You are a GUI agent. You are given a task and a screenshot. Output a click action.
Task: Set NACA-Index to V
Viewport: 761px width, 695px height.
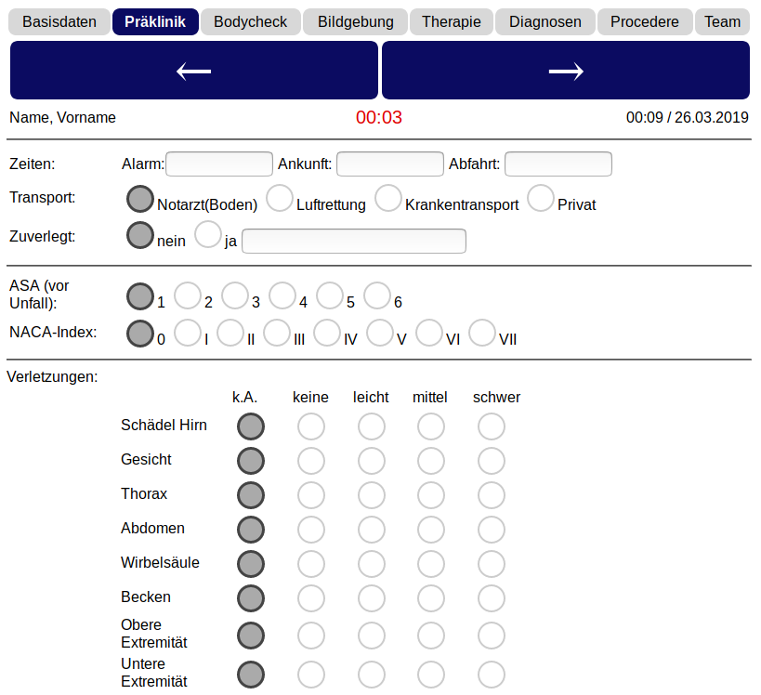(x=380, y=333)
